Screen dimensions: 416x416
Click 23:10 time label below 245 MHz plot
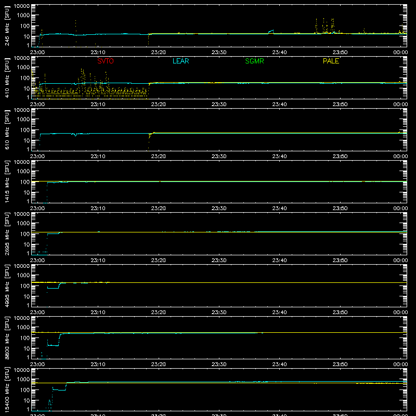[98, 53]
